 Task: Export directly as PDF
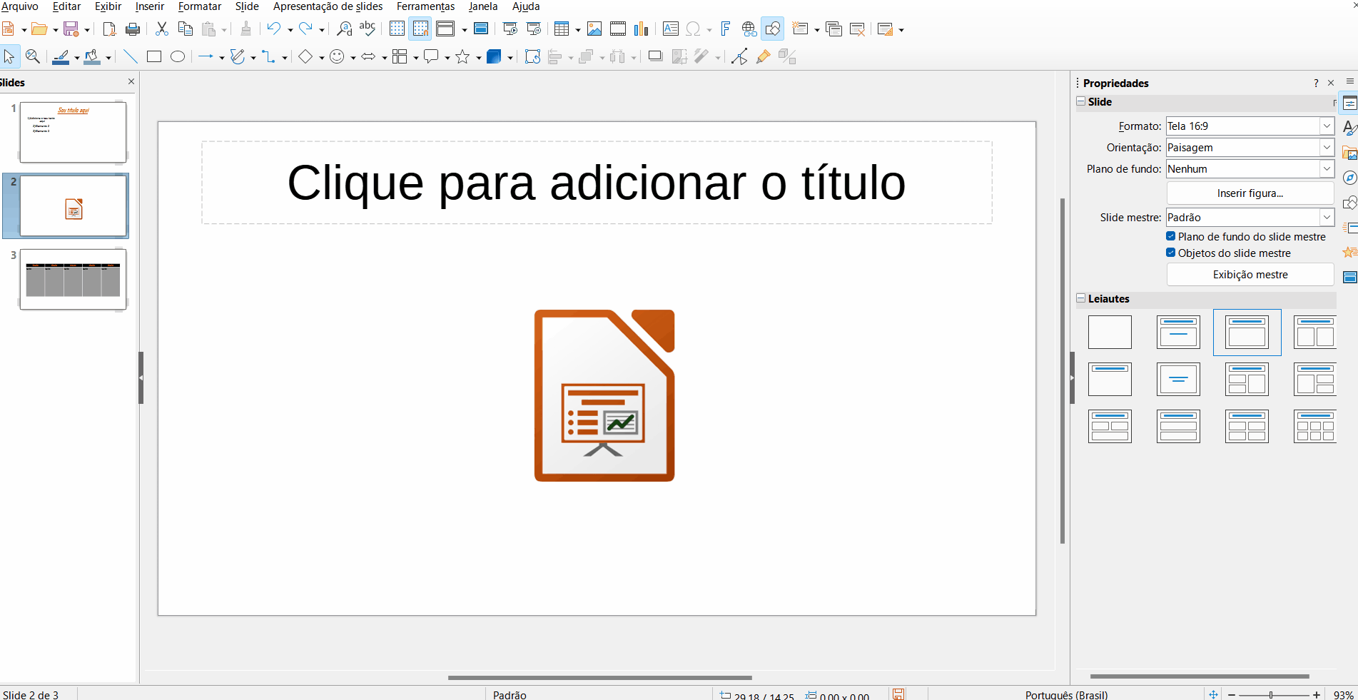click(109, 29)
